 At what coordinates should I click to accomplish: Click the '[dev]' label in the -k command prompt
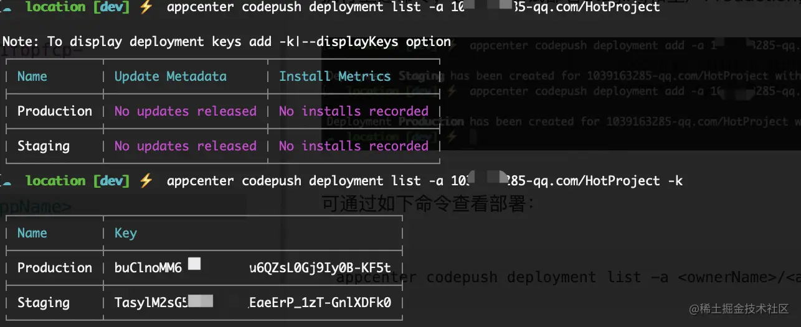(111, 181)
